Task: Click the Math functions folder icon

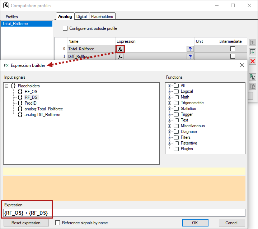Action: pos(176,97)
